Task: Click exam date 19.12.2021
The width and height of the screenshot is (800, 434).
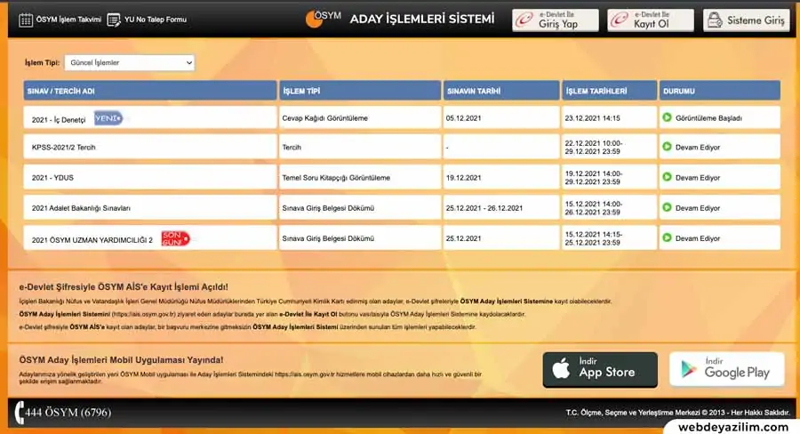Action: point(463,178)
